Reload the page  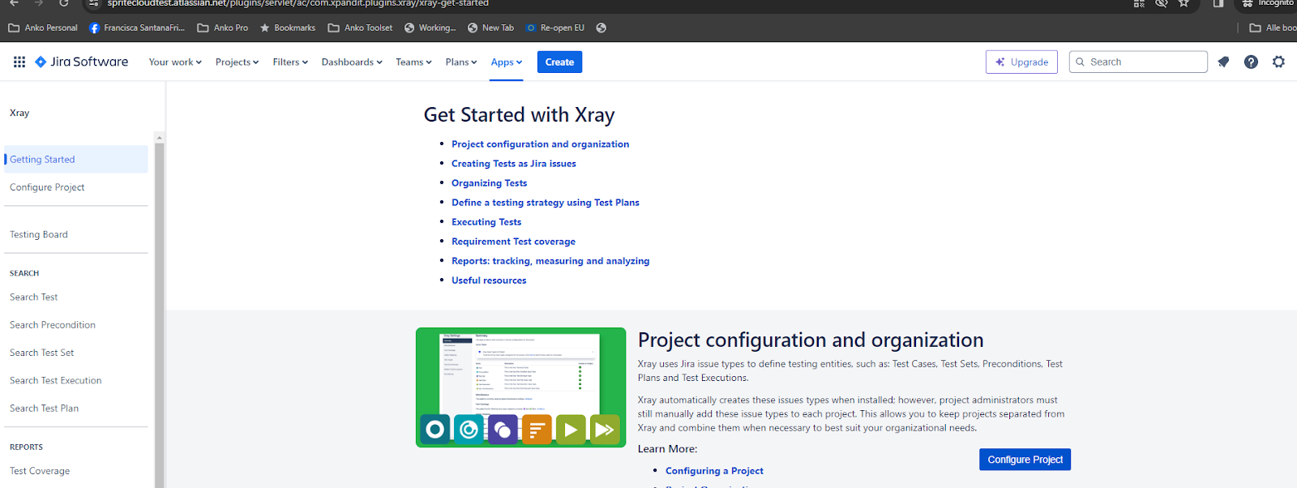click(64, 3)
